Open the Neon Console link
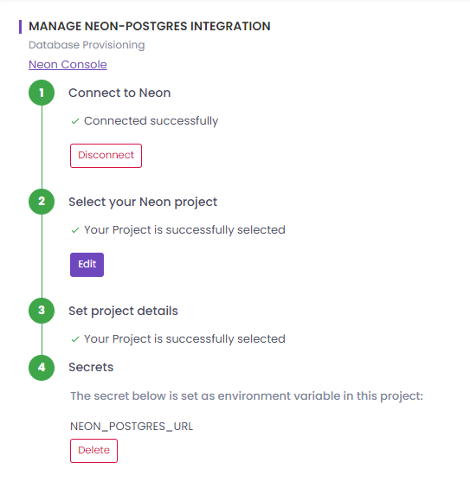This screenshot has height=495, width=470. (68, 64)
